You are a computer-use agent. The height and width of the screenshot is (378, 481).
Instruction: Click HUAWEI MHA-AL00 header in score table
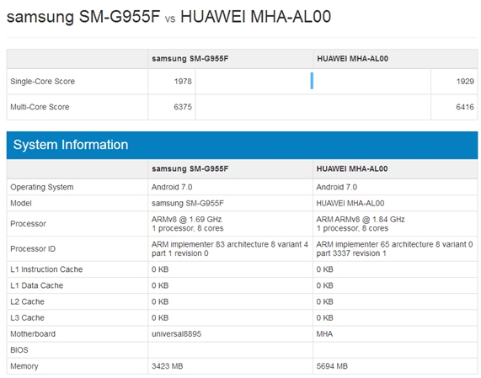click(353, 59)
